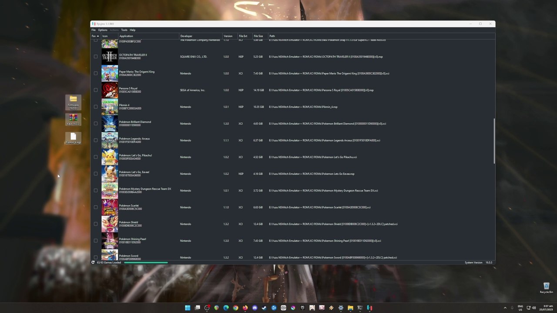Select the Pikmin_4.nsp file on desktop
Screen dimensions: 557x313
tap(73, 138)
